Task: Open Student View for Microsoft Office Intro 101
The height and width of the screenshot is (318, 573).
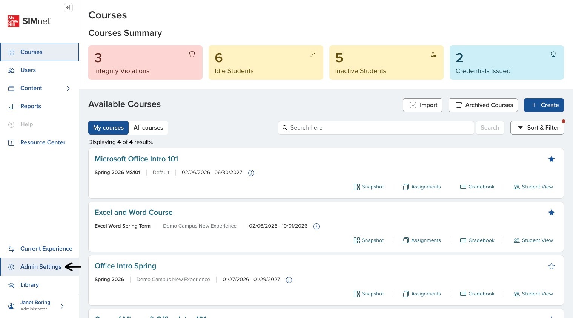Action: [x=533, y=187]
